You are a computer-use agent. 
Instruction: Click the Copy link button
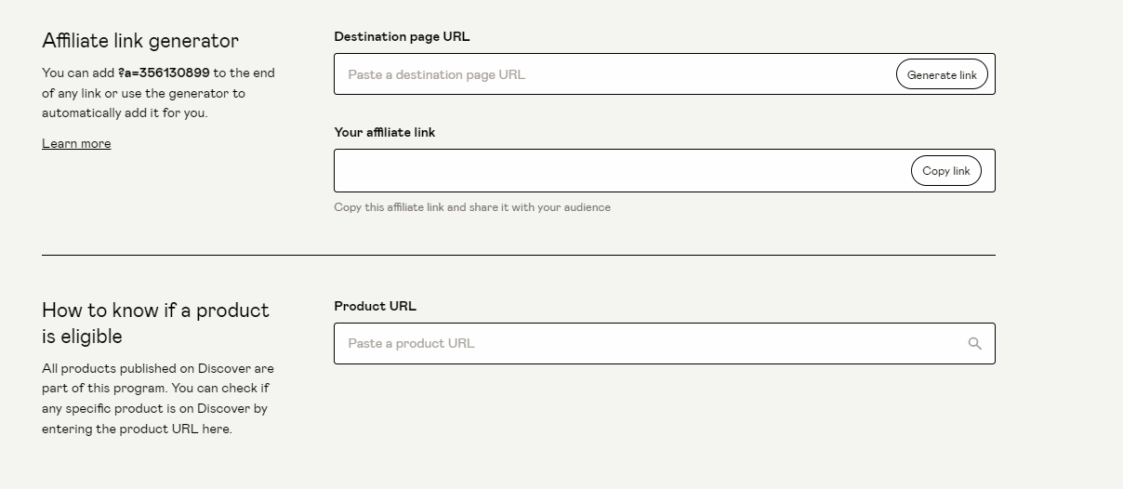point(945,171)
